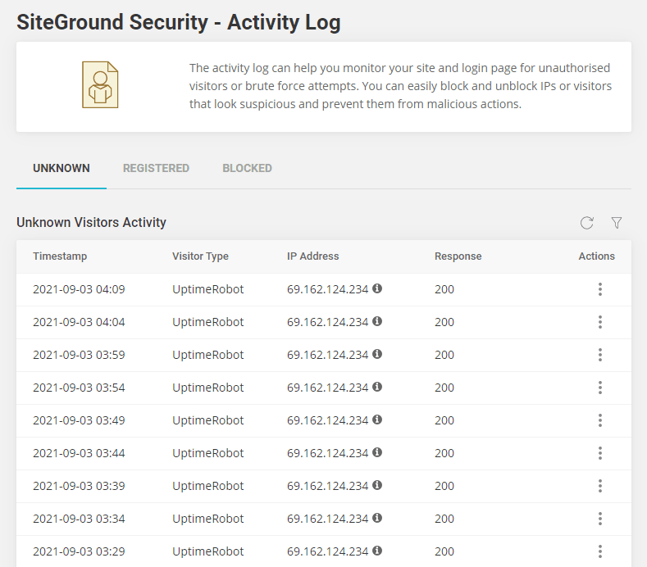Click the Visitor Type column header
Viewport: 647px width, 567px height.
200,256
